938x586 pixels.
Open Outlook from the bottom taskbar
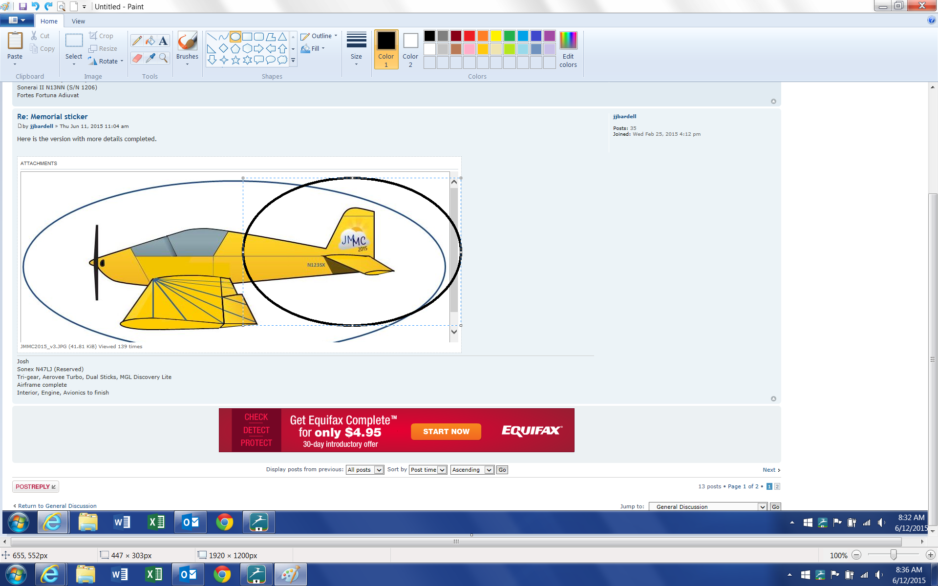point(188,574)
